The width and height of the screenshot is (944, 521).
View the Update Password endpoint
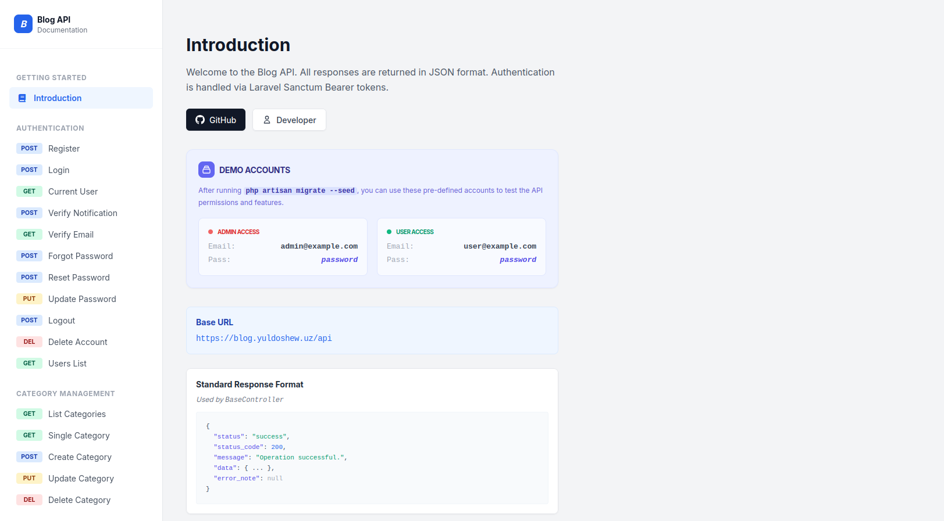coord(82,299)
